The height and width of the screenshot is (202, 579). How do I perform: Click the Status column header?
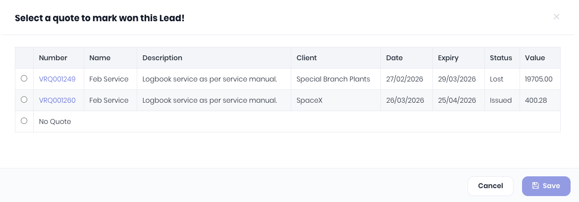click(x=501, y=58)
